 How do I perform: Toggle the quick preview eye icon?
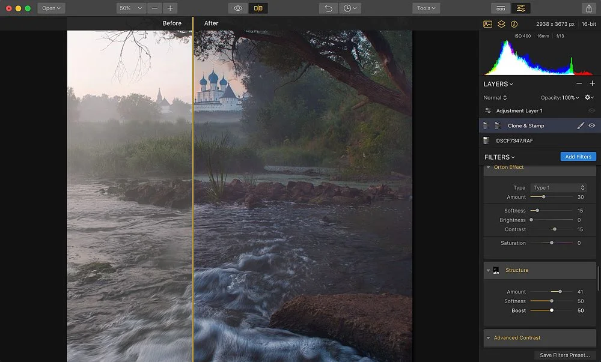pos(237,8)
